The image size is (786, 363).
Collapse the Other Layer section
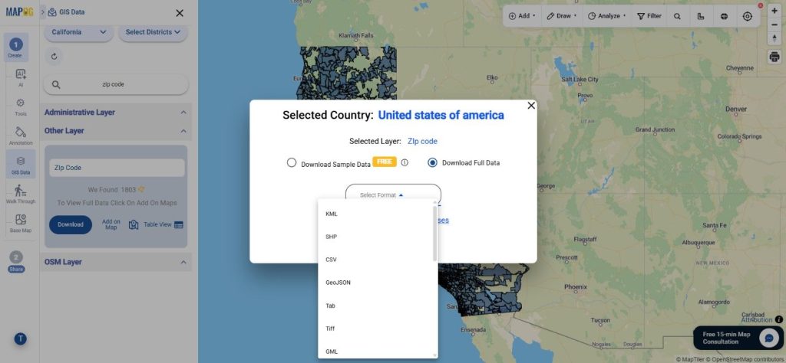[183, 131]
